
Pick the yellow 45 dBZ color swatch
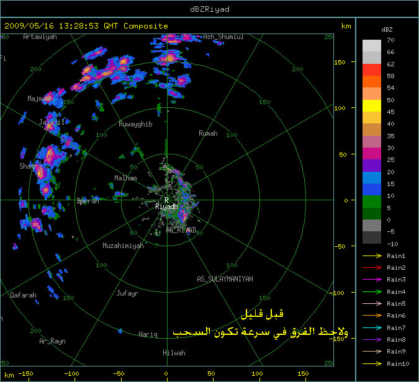(x=372, y=105)
